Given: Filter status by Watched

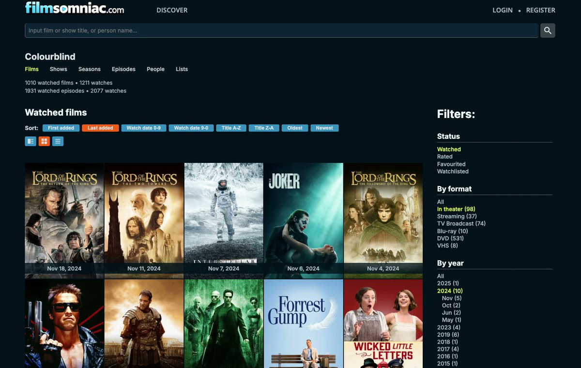Looking at the screenshot, I should [x=449, y=149].
